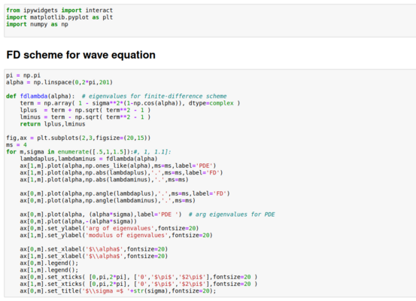Screen dimensions: 416x301
Task: Click the 'ax[0,m].legend();' line
Action: point(49,263)
